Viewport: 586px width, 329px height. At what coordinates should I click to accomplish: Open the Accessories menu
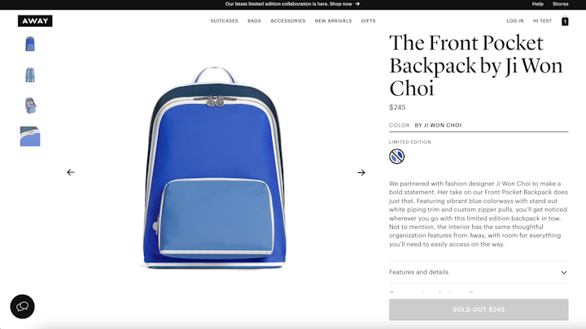click(x=288, y=21)
